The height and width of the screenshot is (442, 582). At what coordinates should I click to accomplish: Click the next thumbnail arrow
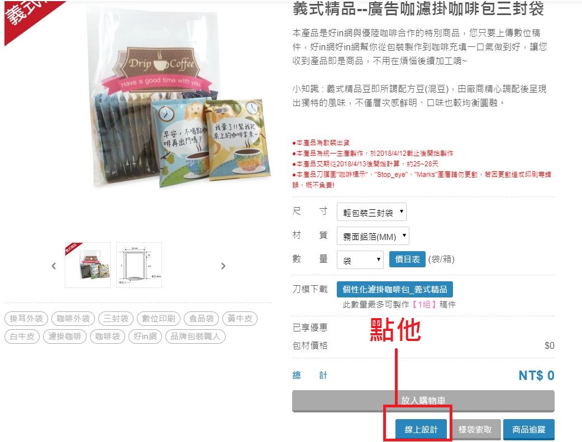pyautogui.click(x=223, y=266)
